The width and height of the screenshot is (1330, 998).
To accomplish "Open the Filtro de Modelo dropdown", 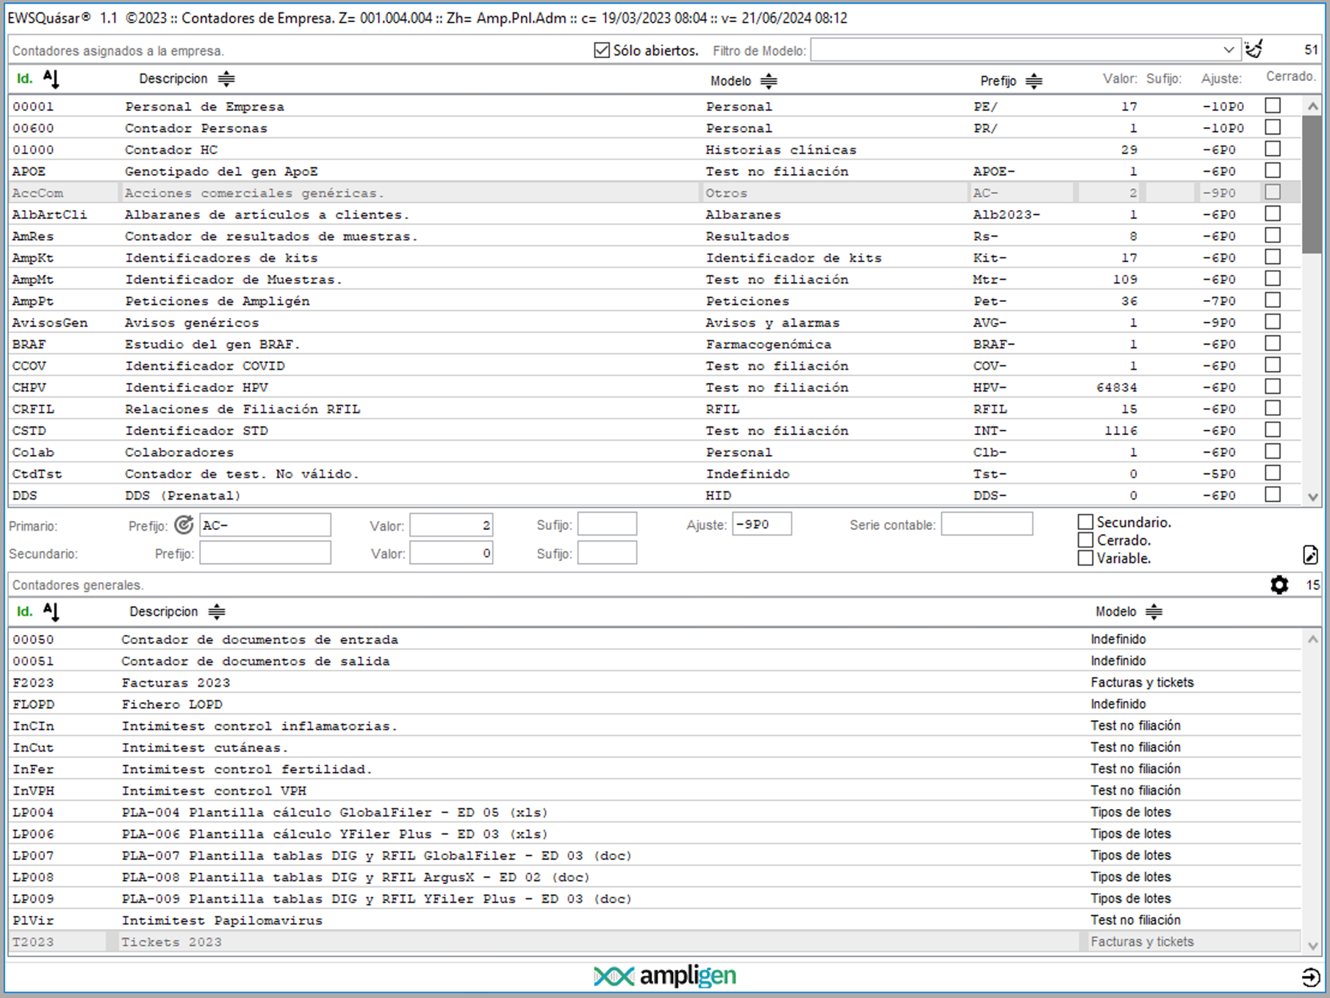I will click(x=1229, y=50).
